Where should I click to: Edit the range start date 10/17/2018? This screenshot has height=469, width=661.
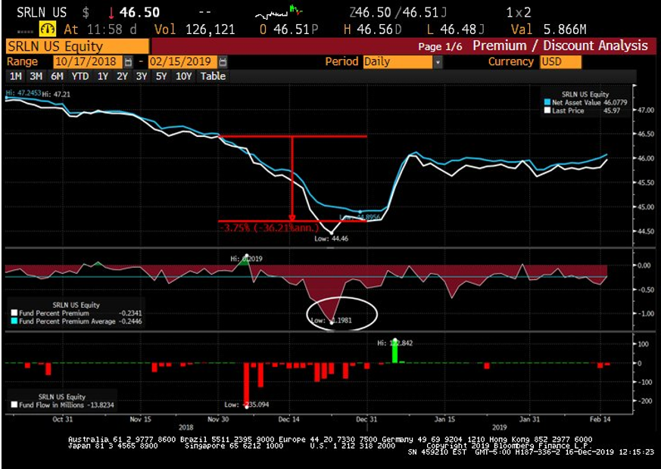point(88,62)
